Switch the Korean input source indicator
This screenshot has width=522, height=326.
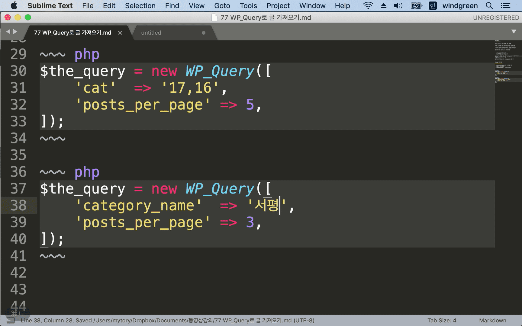point(433,6)
